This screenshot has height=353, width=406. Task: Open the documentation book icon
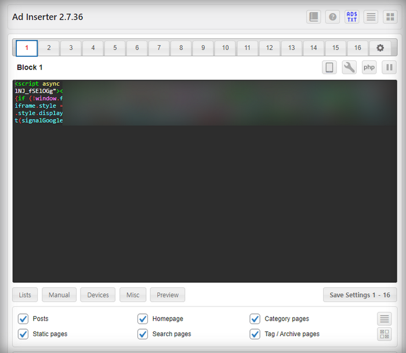pyautogui.click(x=314, y=17)
